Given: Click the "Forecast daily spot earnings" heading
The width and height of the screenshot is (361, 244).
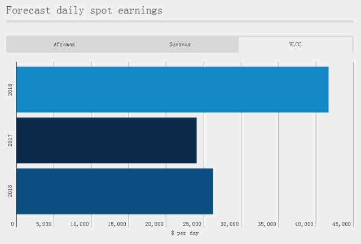Looking at the screenshot, I should point(84,10).
